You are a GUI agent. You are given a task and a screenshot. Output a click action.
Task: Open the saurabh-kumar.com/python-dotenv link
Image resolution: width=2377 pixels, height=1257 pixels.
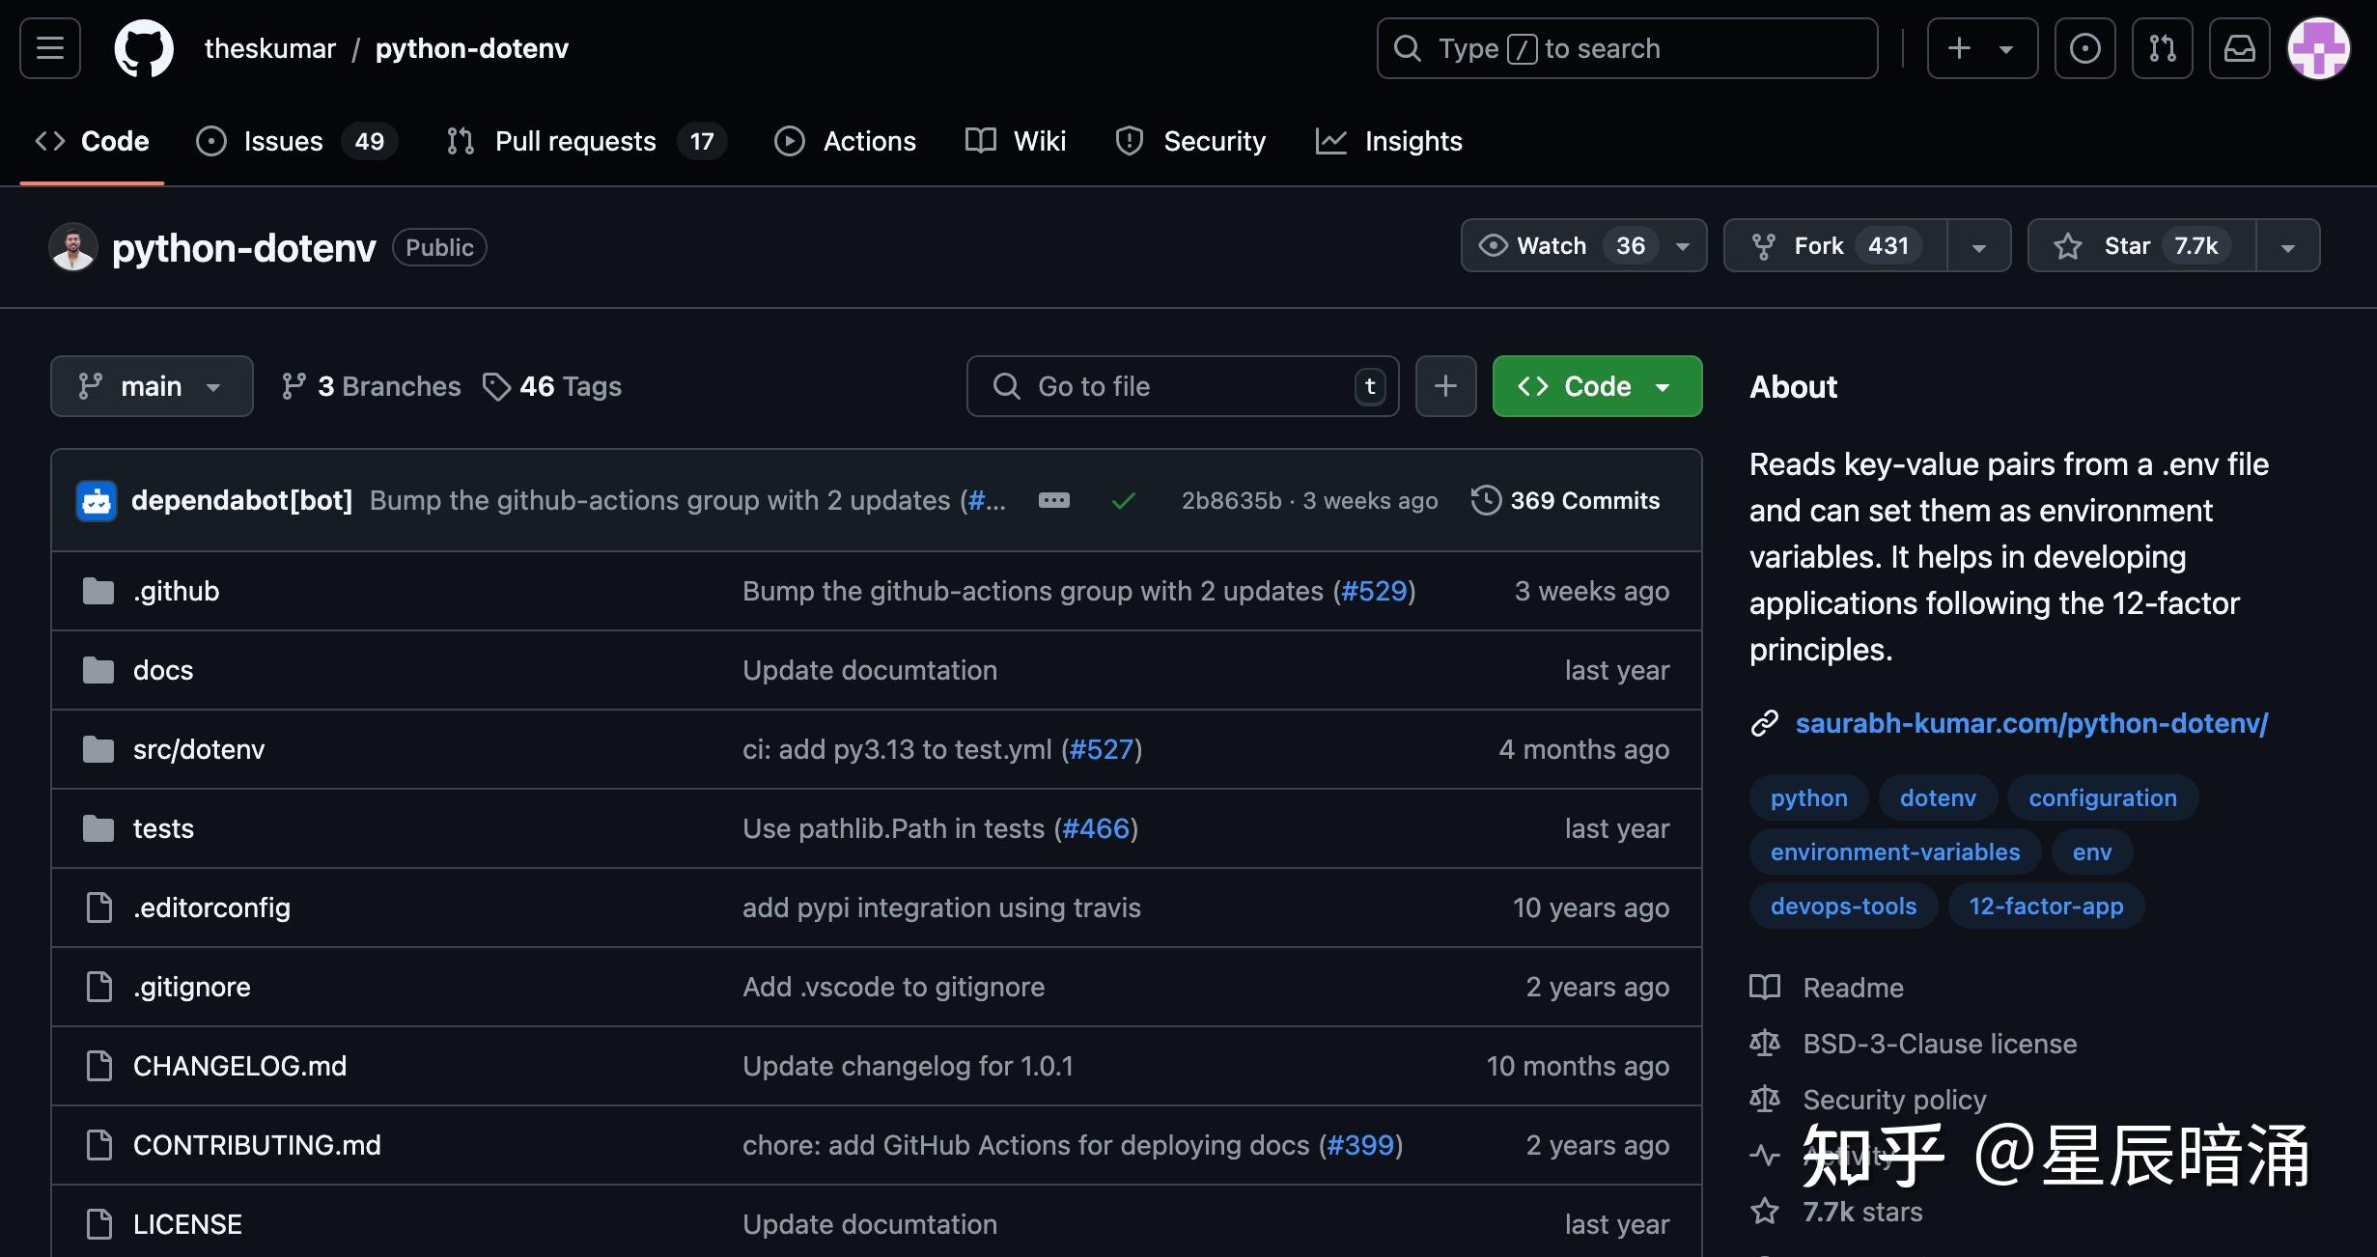coord(2031,723)
